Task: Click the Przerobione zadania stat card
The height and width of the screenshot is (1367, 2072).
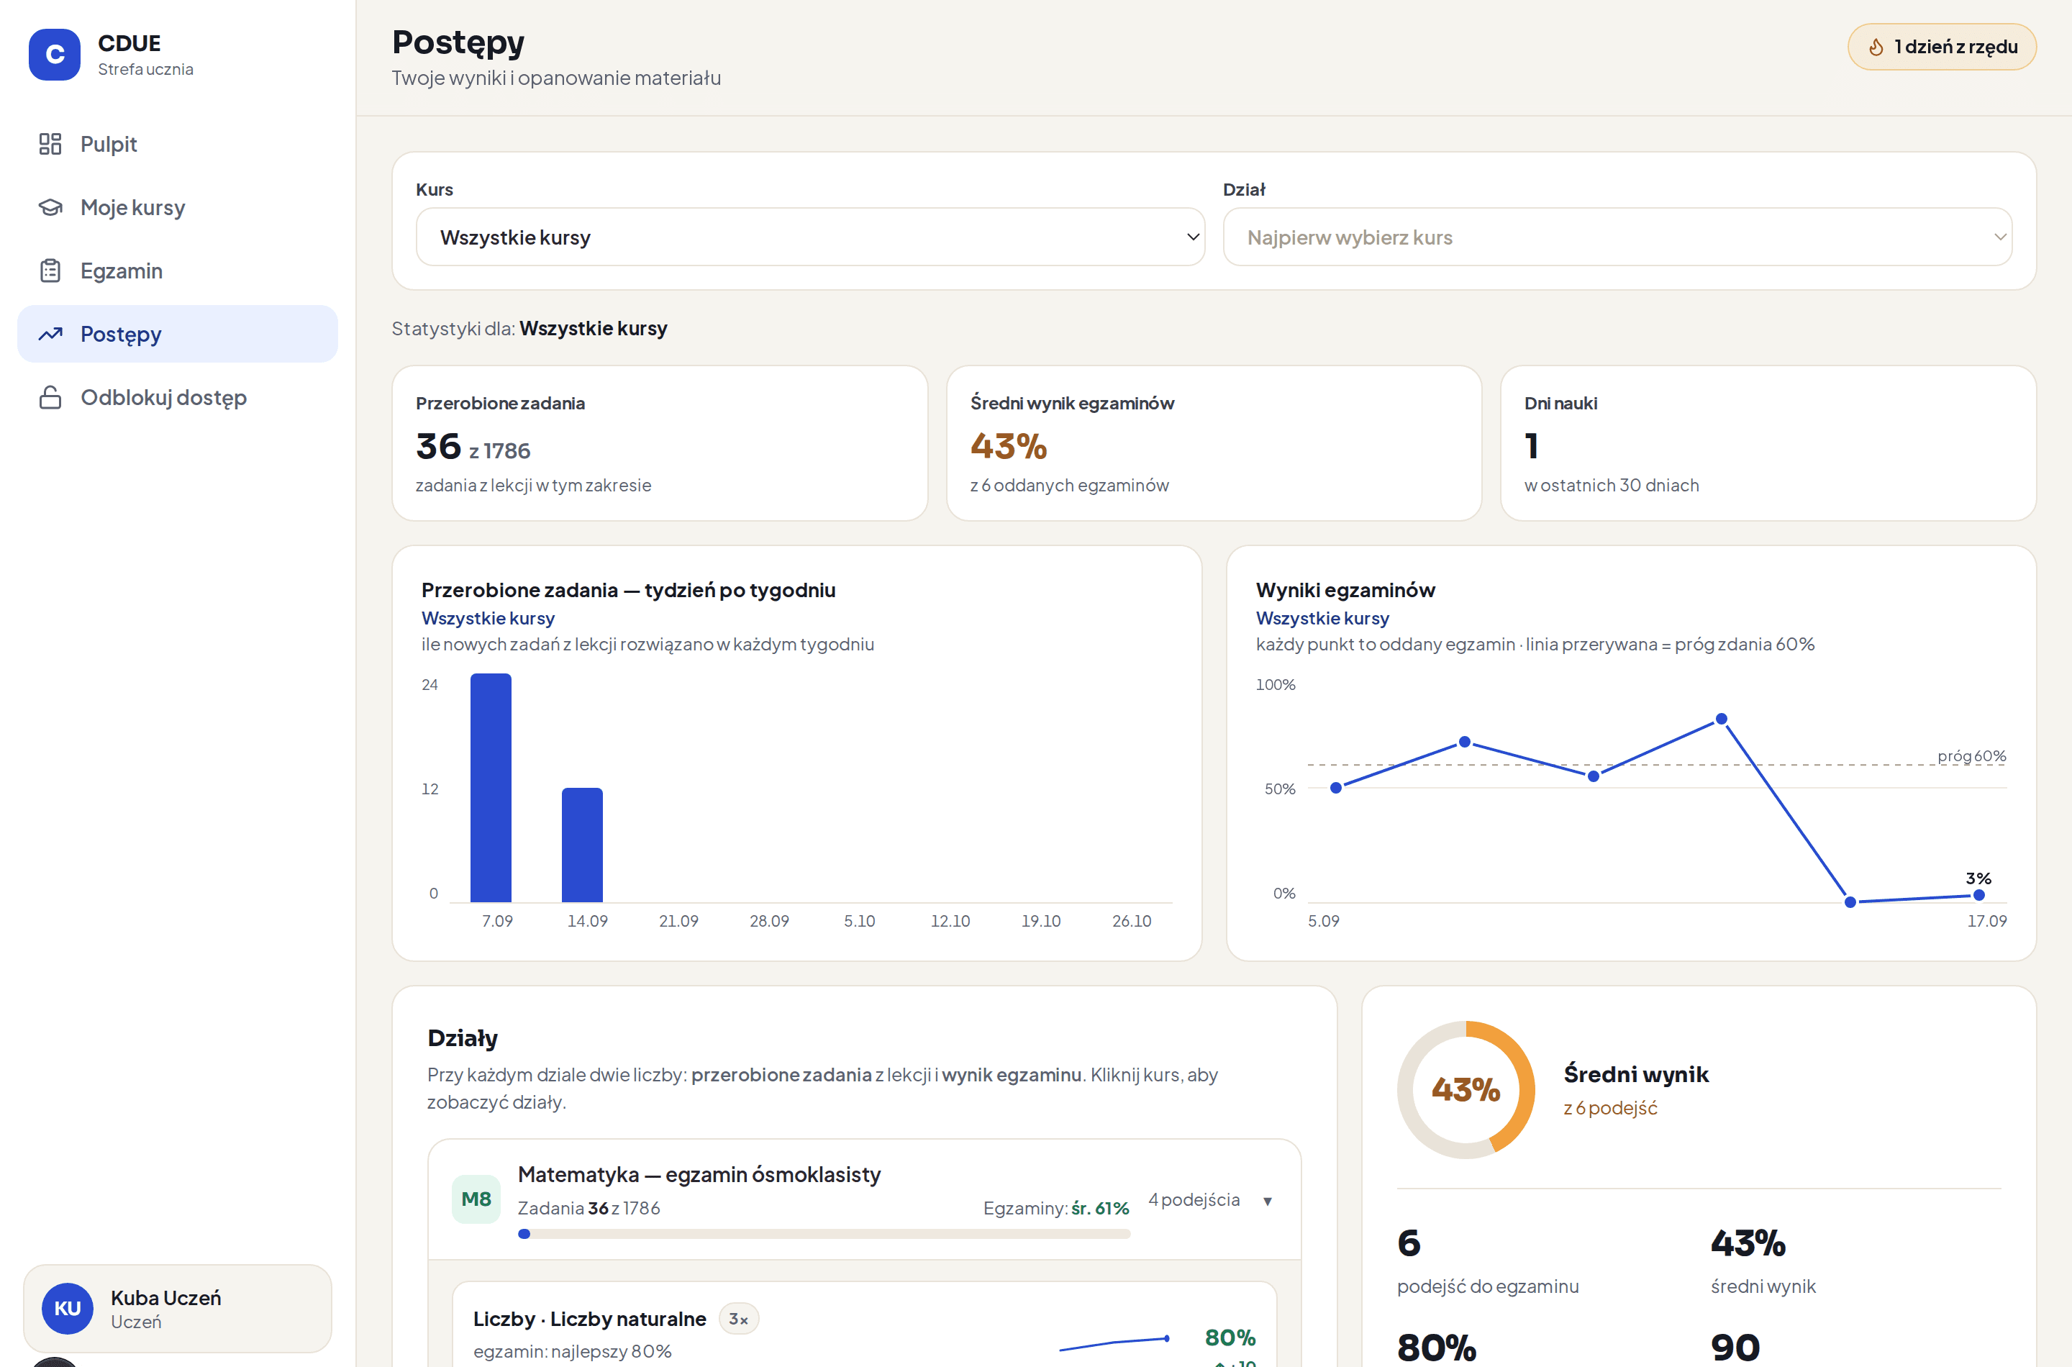Action: (660, 443)
